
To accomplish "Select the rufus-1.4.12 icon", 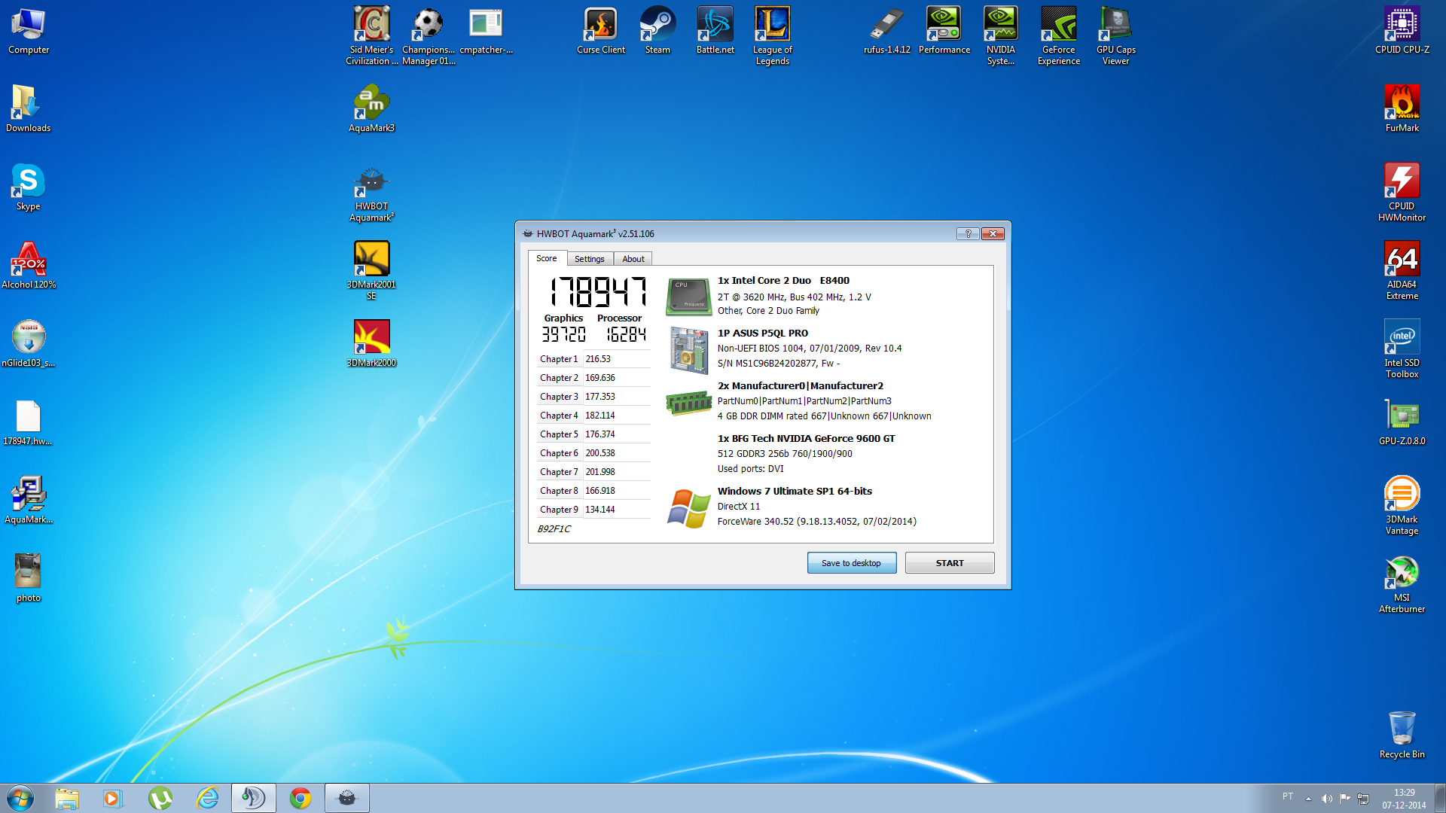I will click(886, 32).
